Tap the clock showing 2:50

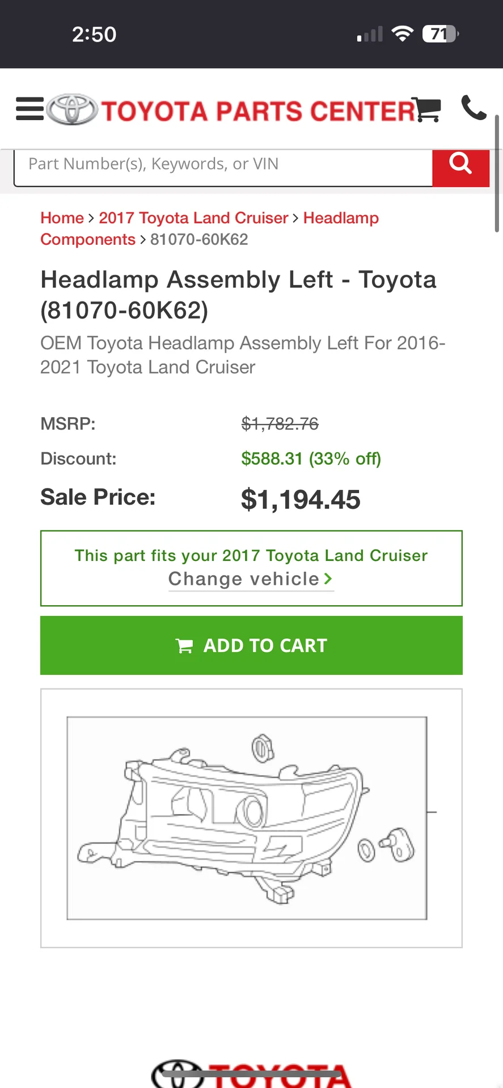click(x=94, y=35)
